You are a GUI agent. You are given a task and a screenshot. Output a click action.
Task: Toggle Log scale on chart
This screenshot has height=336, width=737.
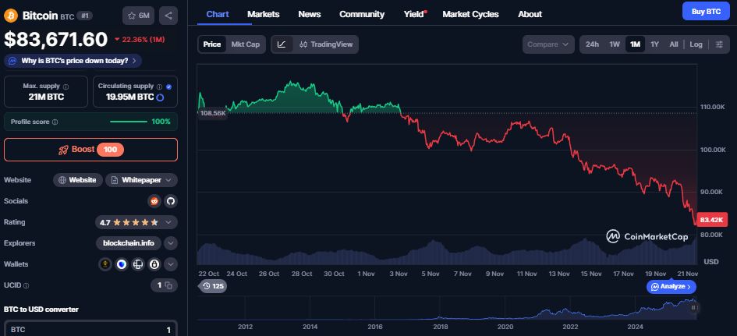(696, 44)
